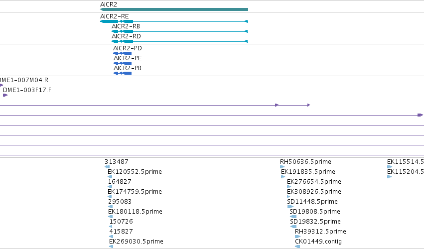Click arrow glyph under 415827

111,237
